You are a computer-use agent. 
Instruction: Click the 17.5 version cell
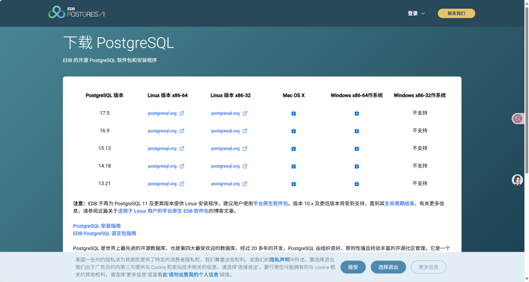click(x=105, y=113)
